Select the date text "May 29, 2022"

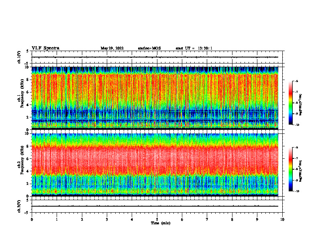(112, 48)
